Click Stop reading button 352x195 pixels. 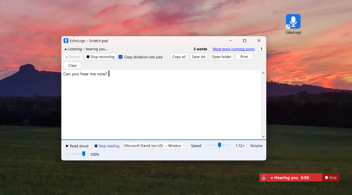[107, 146]
